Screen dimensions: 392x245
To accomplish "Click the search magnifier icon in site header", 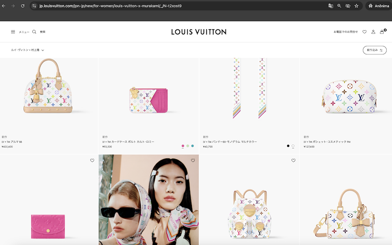I will [34, 32].
